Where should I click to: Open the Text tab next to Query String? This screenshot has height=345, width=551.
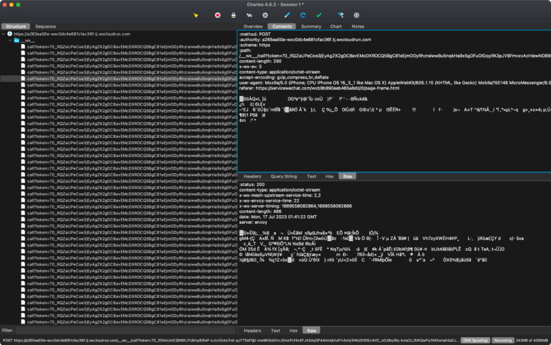point(311,176)
